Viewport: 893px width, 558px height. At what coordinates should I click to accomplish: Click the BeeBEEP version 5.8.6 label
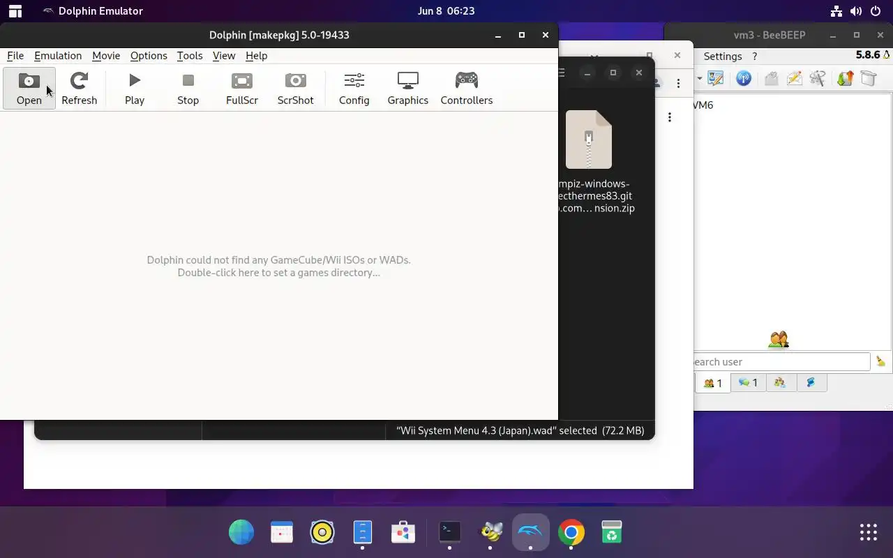(869, 55)
